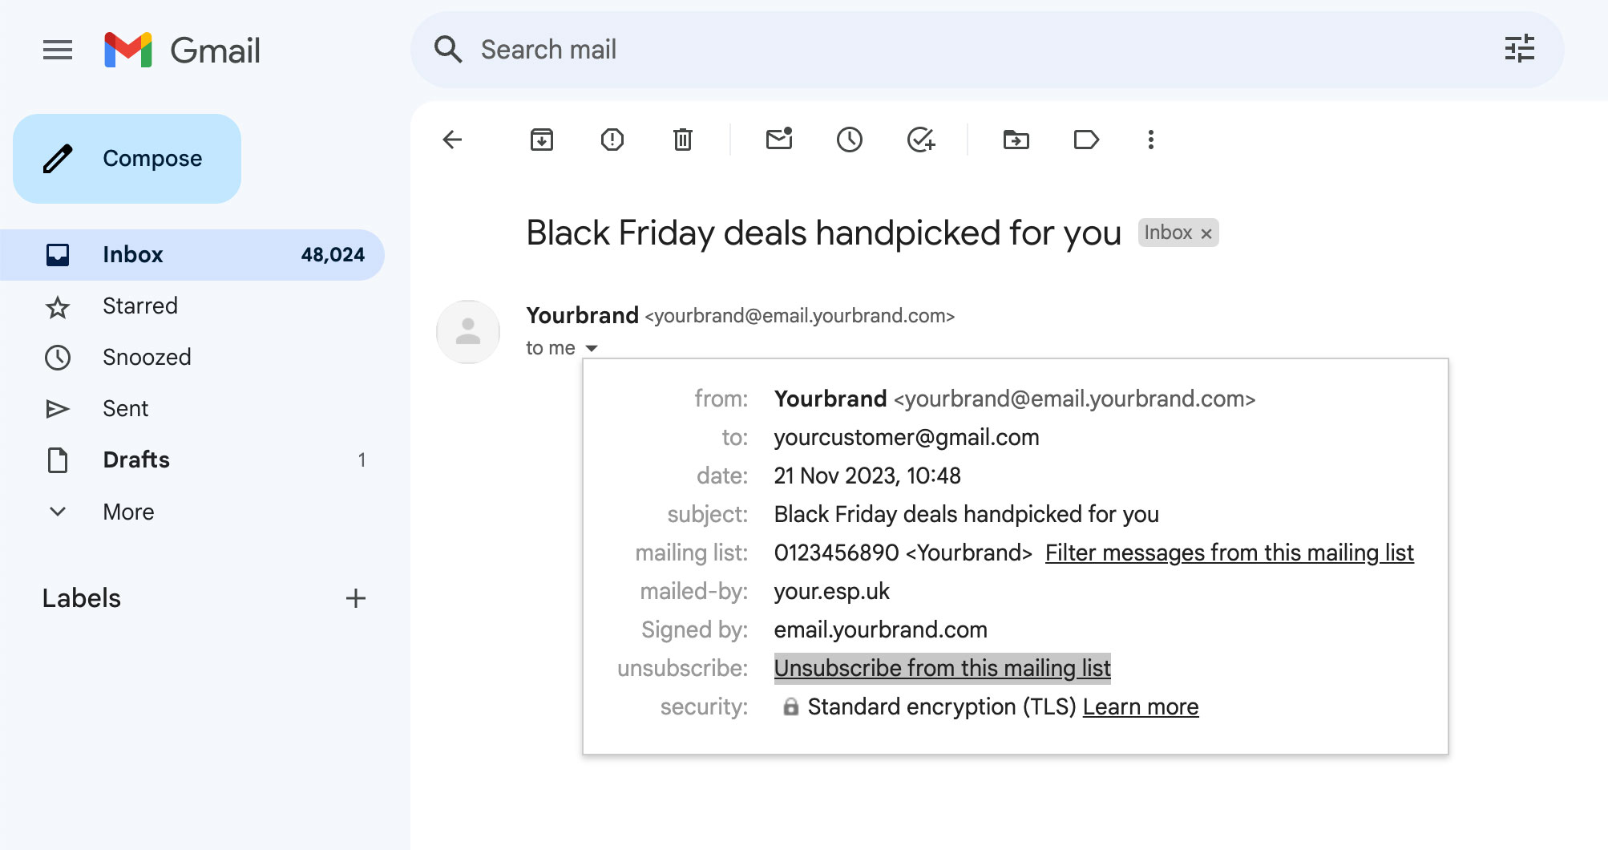Click Filter messages from this mailing list

pos(1229,552)
